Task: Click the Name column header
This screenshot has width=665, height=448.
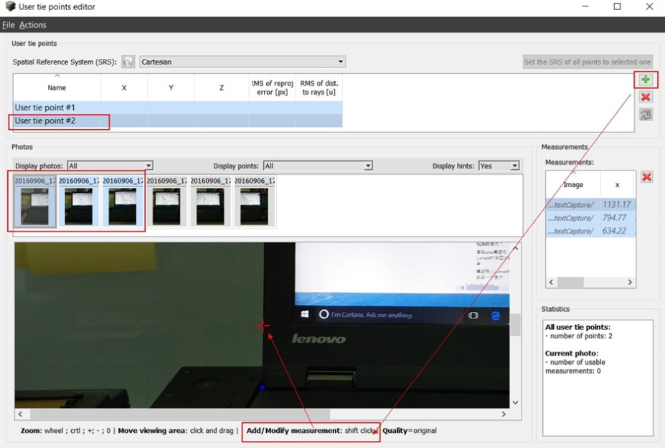Action: (x=57, y=87)
